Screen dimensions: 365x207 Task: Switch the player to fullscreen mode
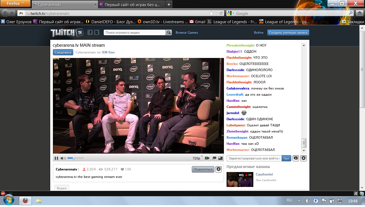pyautogui.click(x=220, y=158)
